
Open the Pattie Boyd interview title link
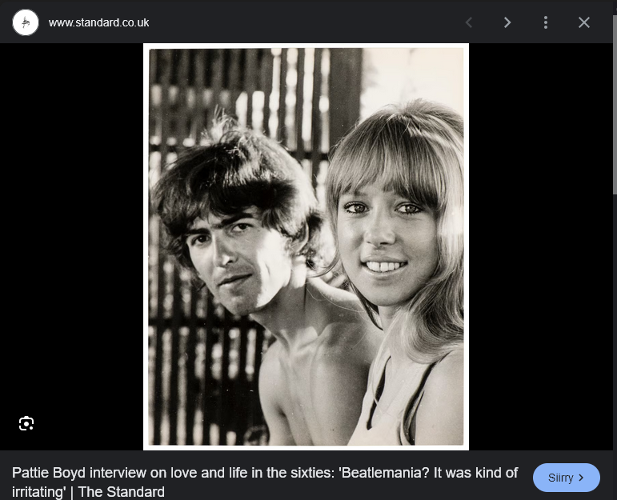pos(265,482)
